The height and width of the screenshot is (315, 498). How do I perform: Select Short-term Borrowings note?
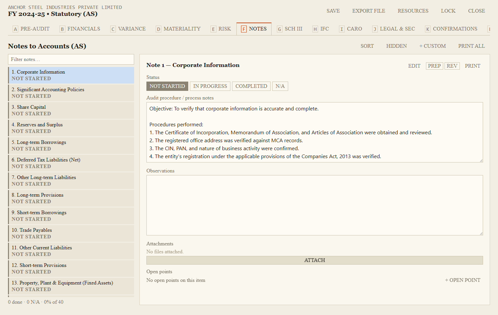71,216
